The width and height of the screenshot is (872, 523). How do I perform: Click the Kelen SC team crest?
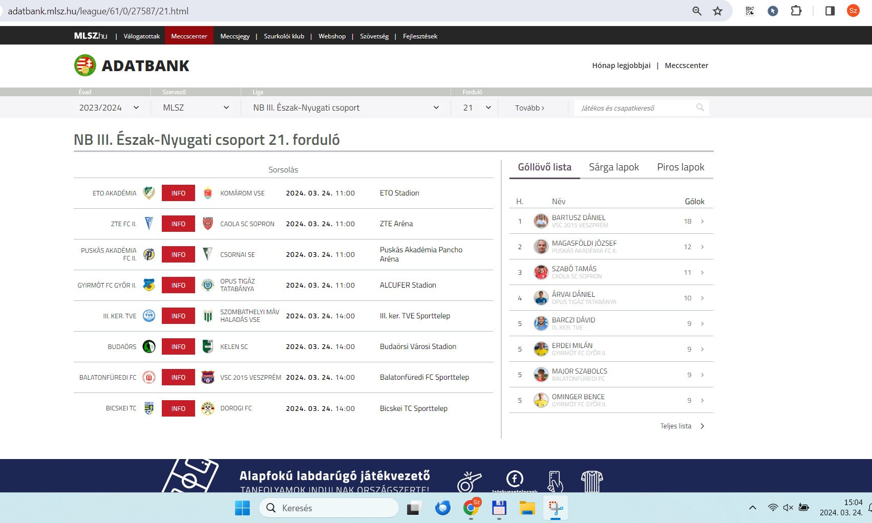pyautogui.click(x=207, y=346)
